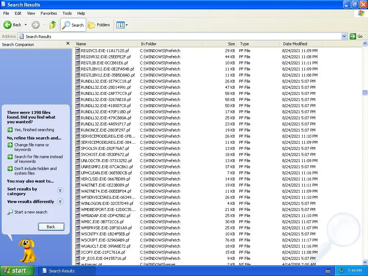Select file name WUAUCLT.EXE-399A8E72.pf

coord(106,246)
